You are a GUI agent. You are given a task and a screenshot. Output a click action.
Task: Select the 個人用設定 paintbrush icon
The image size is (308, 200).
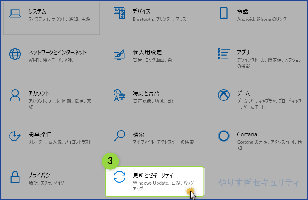tap(119, 54)
